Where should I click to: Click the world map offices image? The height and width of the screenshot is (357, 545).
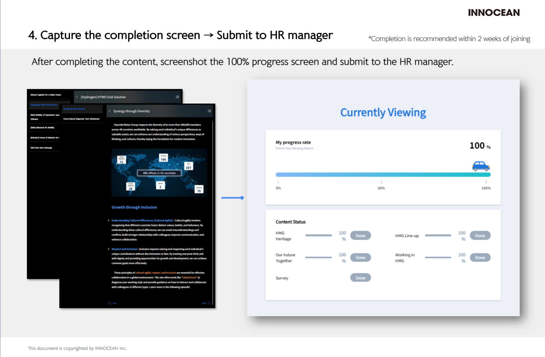coord(159,173)
